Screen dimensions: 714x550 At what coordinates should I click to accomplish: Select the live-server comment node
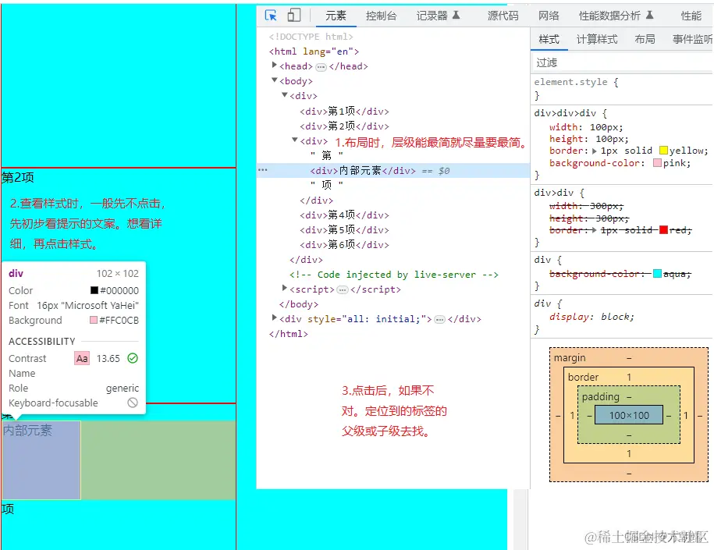coord(394,275)
